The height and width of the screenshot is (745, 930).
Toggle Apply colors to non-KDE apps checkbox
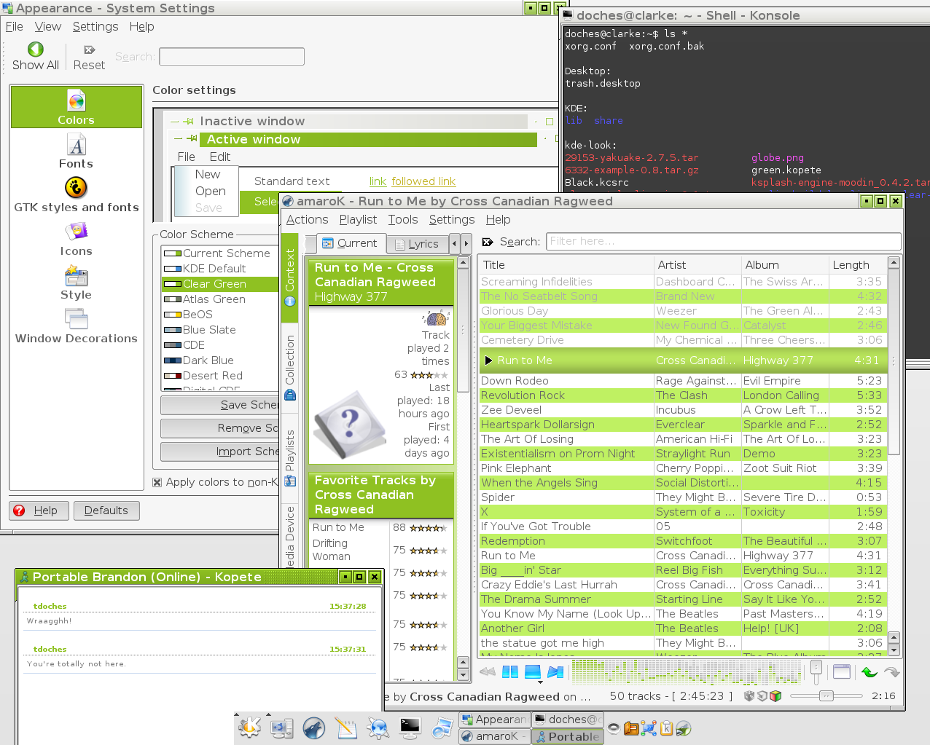(157, 482)
